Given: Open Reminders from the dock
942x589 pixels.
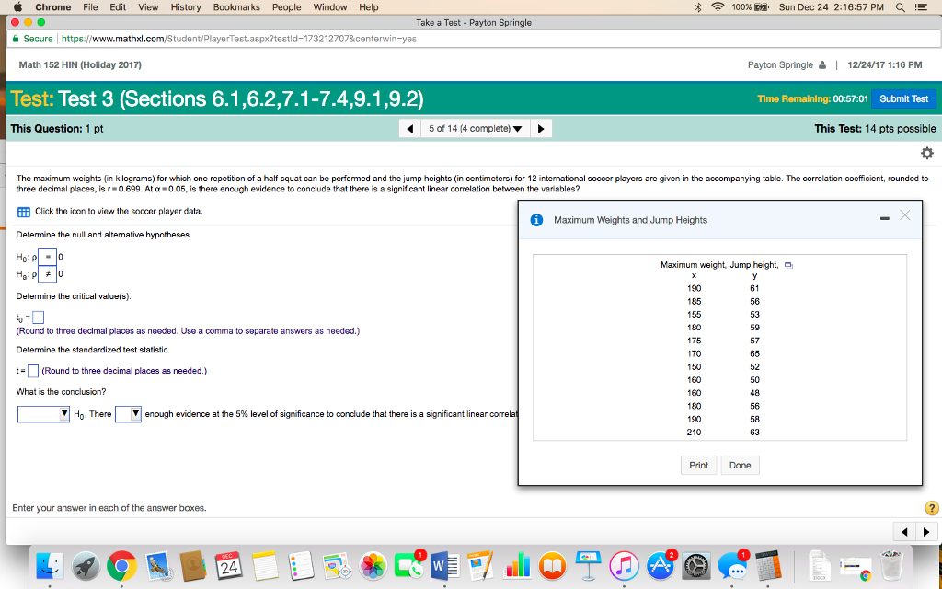Looking at the screenshot, I should (301, 566).
